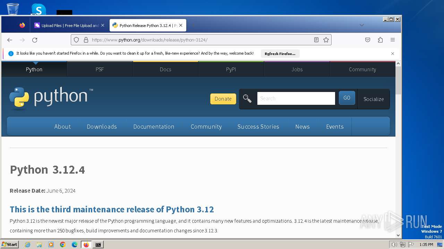Open the Docs top tab
The image size is (444, 249).
[x=165, y=70]
